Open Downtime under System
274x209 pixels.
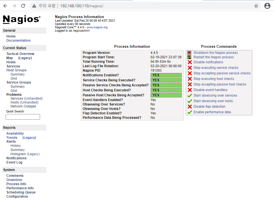pos(14,180)
